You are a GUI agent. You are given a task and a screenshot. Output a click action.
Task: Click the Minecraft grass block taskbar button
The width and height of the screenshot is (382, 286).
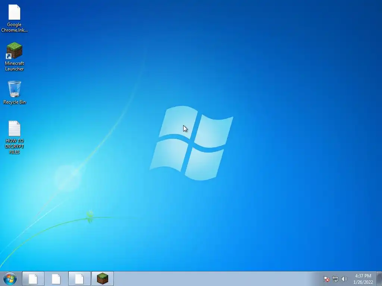(x=103, y=279)
